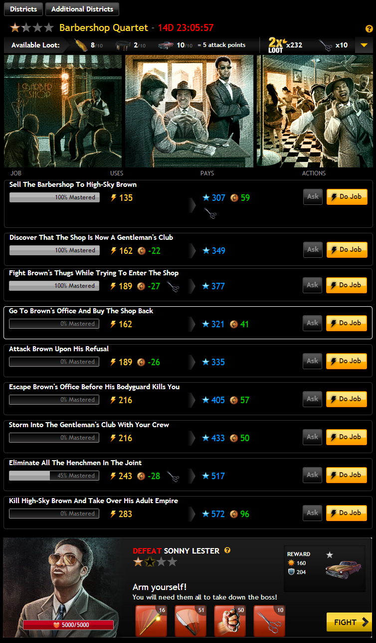Click the 45% Mastered progress bar

click(54, 476)
